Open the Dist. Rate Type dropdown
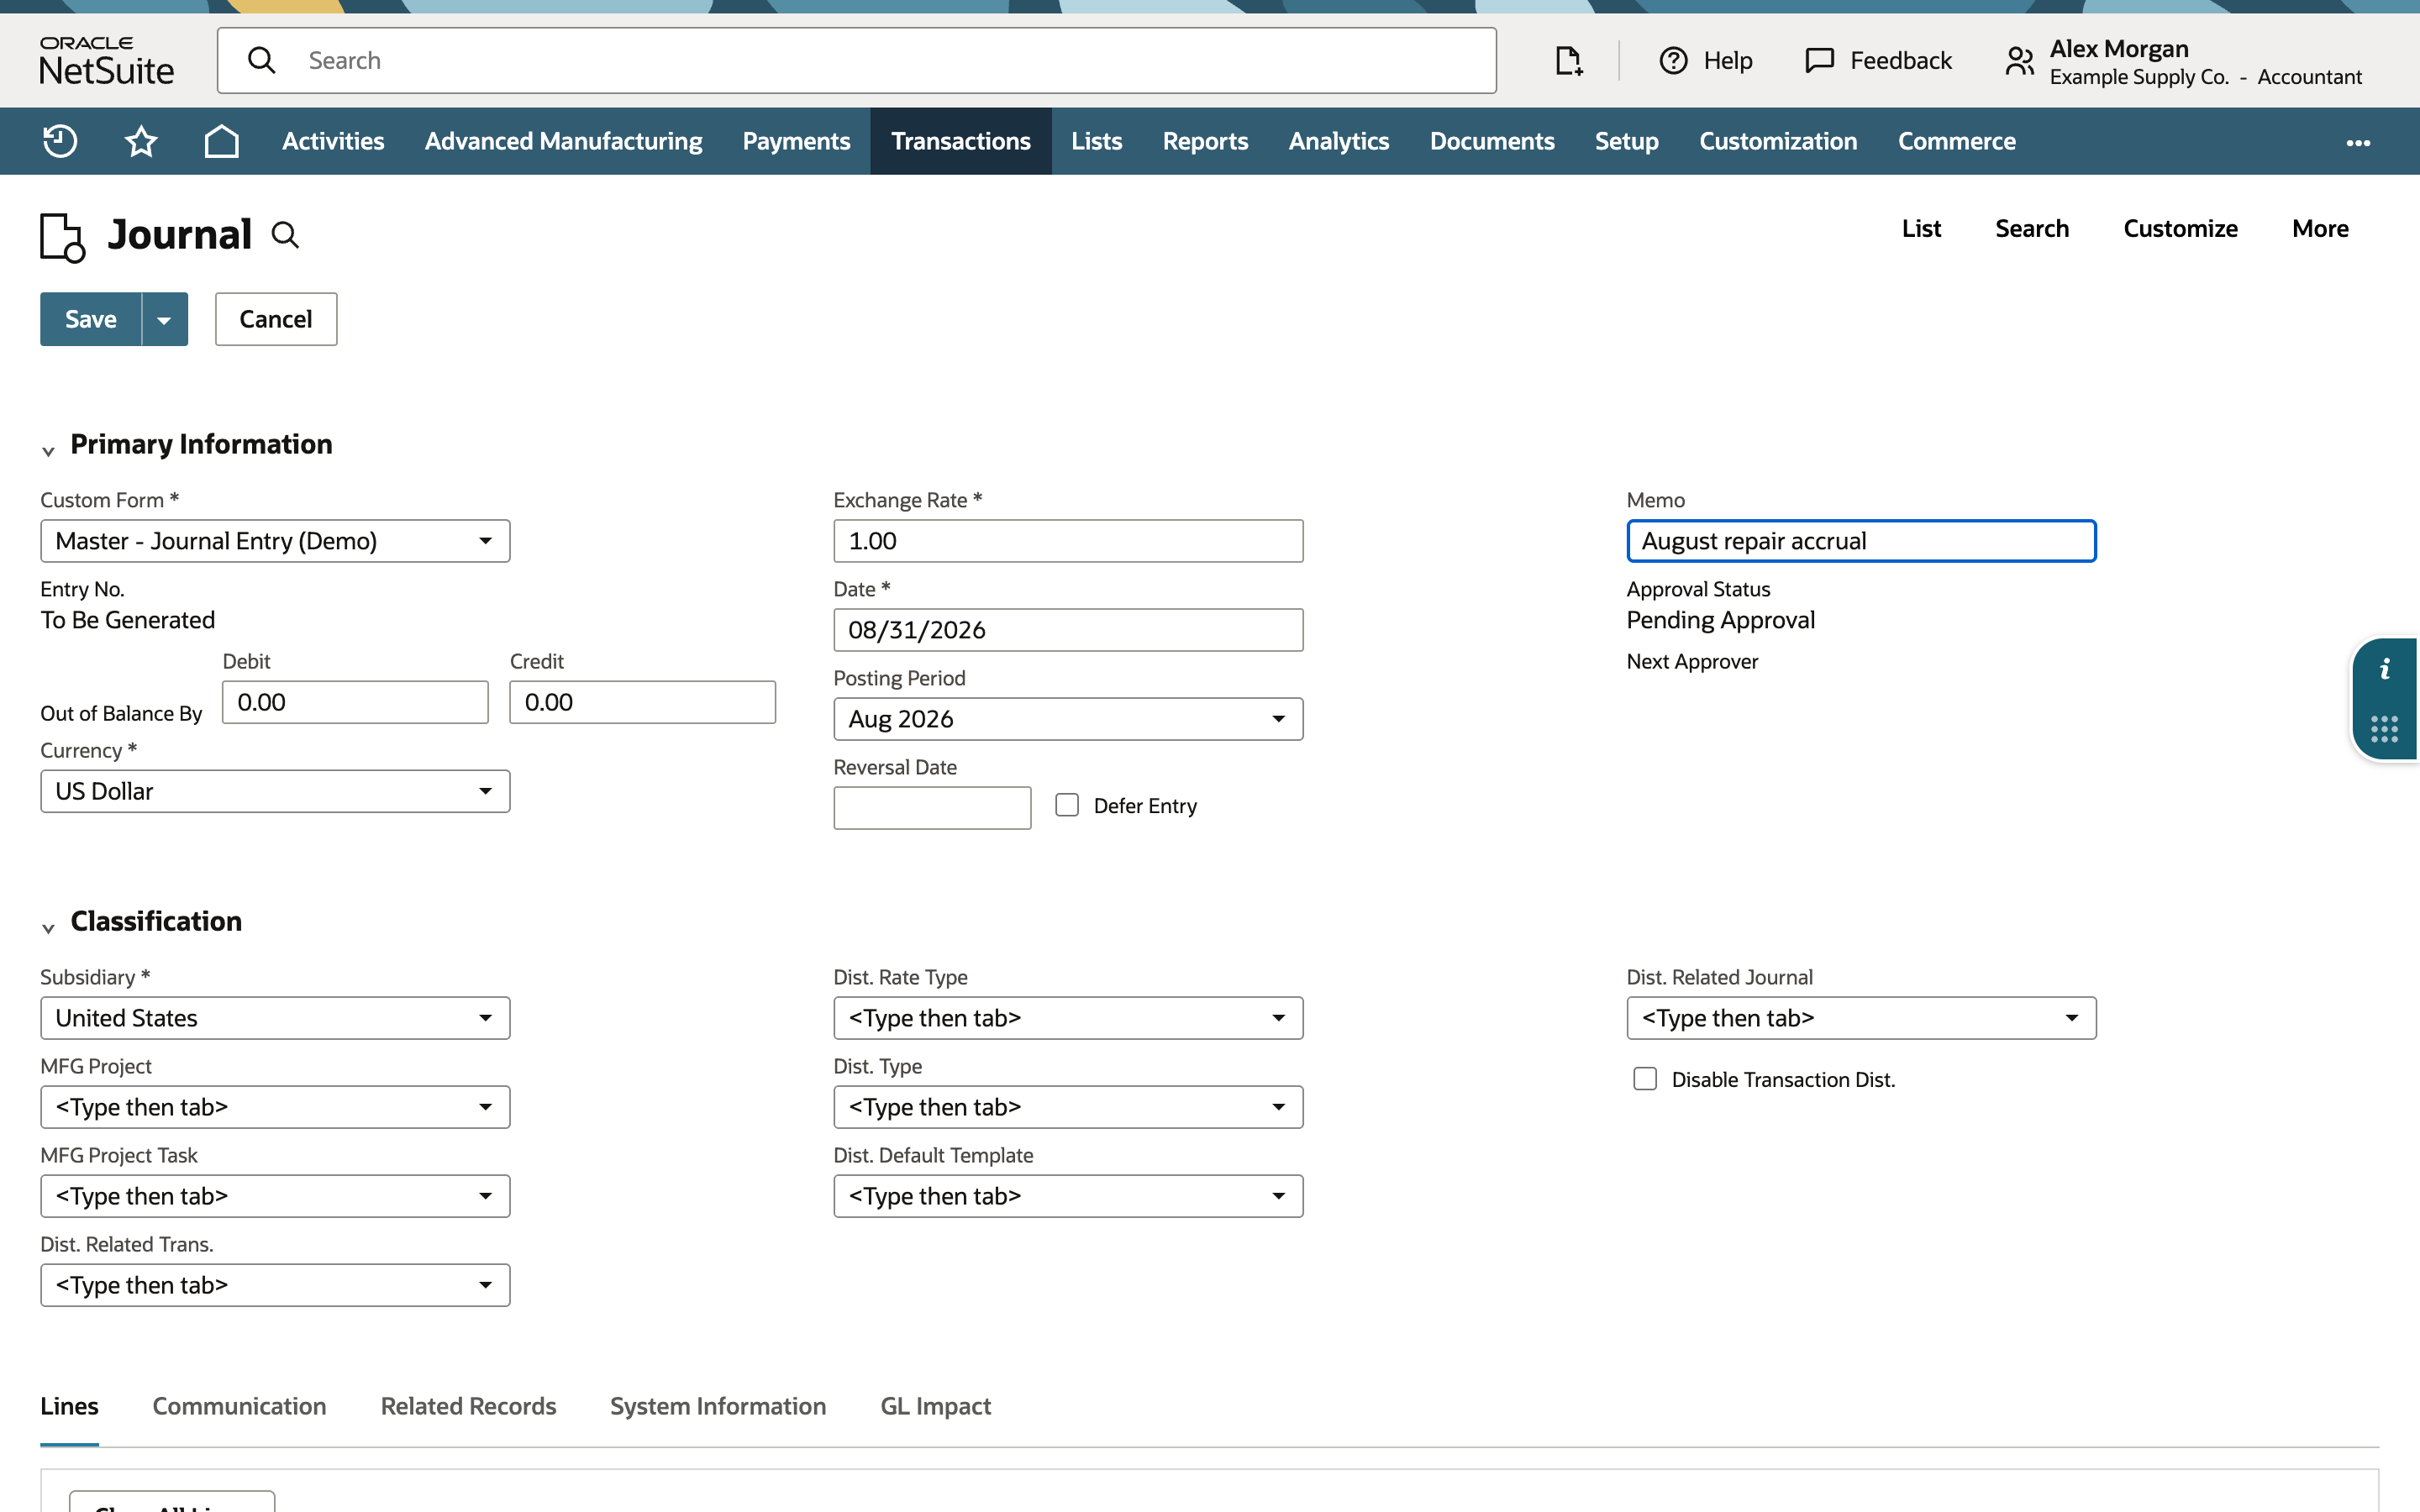This screenshot has width=2420, height=1512. (x=1068, y=1018)
